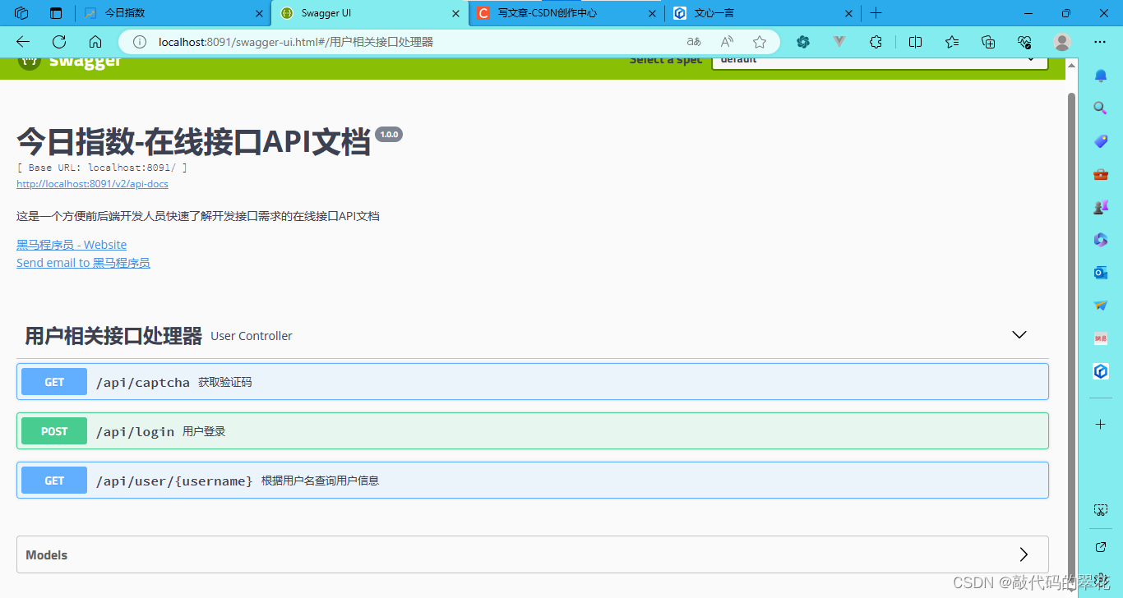
Task: Click the 今日指数-在线接口API文档 title
Action: [193, 142]
